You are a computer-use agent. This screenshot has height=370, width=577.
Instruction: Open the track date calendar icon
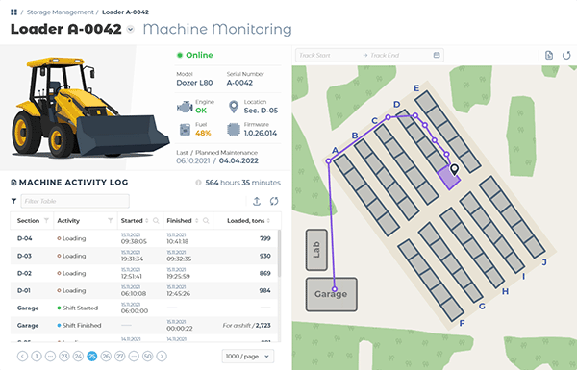pyautogui.click(x=437, y=55)
